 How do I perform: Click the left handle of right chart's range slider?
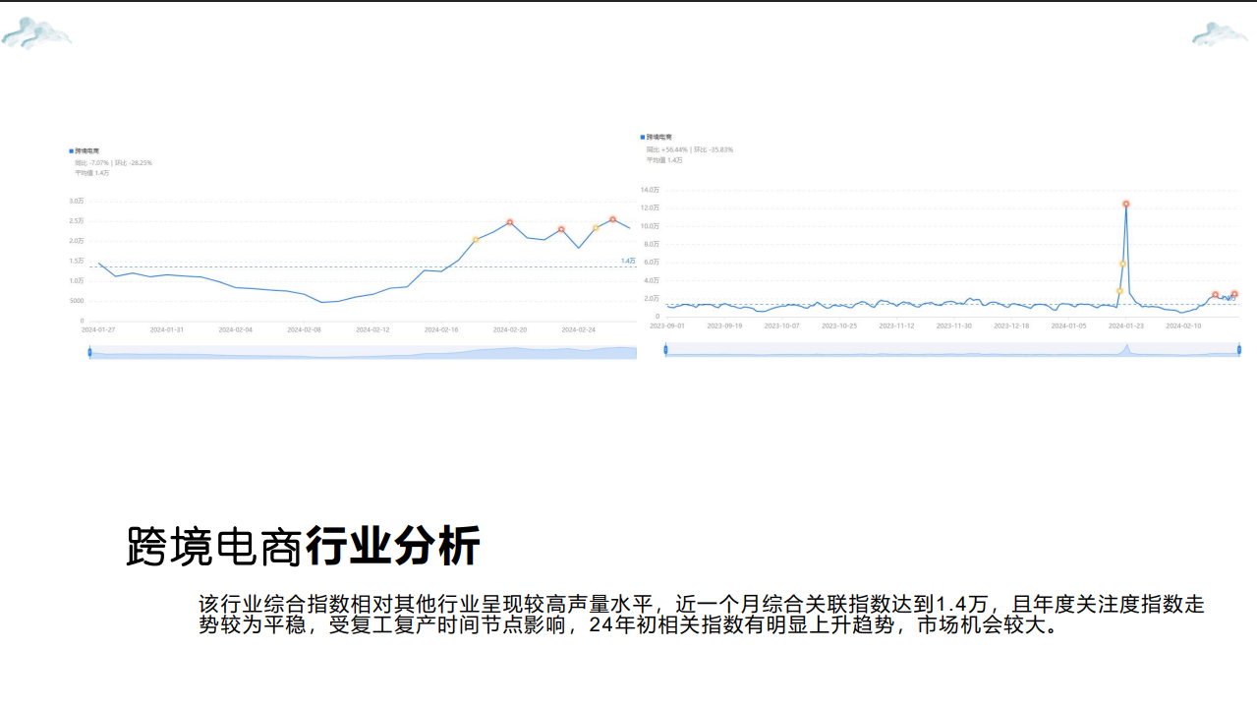(x=665, y=349)
